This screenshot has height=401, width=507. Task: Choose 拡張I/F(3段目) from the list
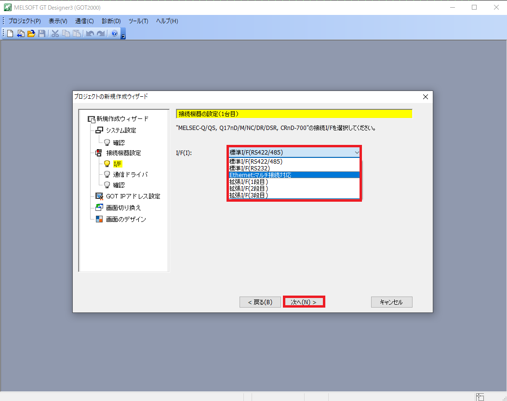coord(294,195)
